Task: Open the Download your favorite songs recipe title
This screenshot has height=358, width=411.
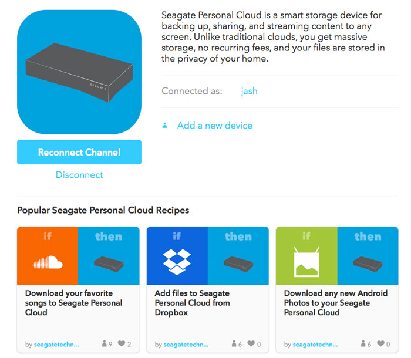Action: pyautogui.click(x=74, y=303)
